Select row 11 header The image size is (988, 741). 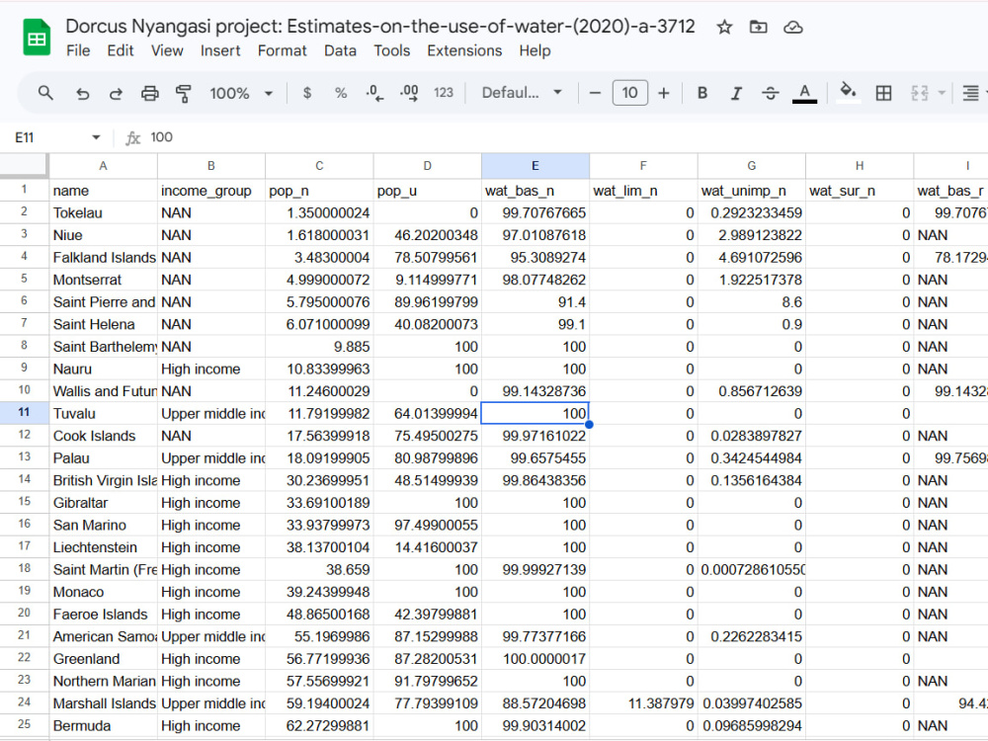[24, 413]
